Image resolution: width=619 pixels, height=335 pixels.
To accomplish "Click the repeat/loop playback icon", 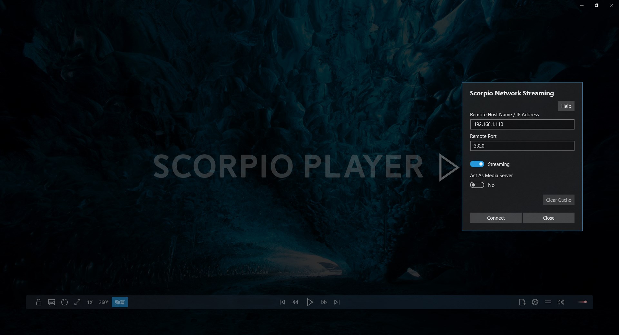I will pos(64,302).
